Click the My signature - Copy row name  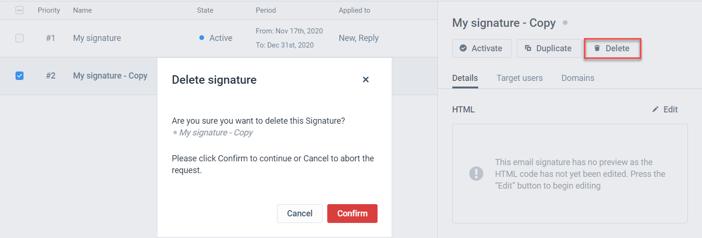tap(110, 75)
